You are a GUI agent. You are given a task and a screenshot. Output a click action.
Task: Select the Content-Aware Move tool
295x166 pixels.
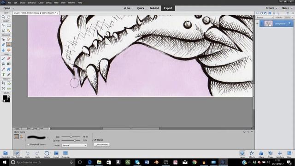[3, 89]
